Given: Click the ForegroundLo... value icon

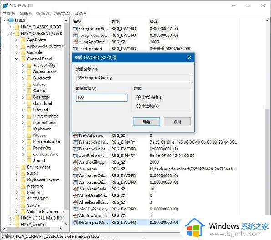Looking at the screenshot, I should click(75, 35).
